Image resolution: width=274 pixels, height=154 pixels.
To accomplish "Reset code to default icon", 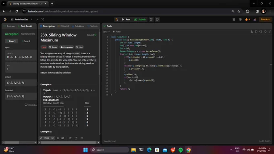I will (265, 32).
